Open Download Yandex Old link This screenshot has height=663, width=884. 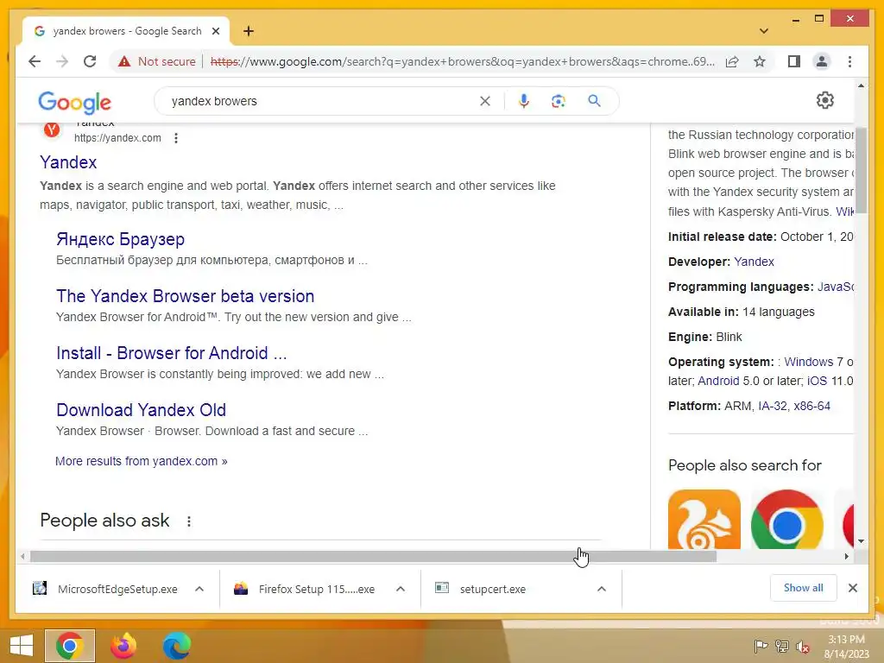141,410
